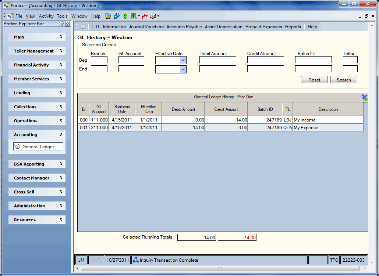Open the Activity menu
Viewport: 379px width, 276px height.
pos(46,16)
